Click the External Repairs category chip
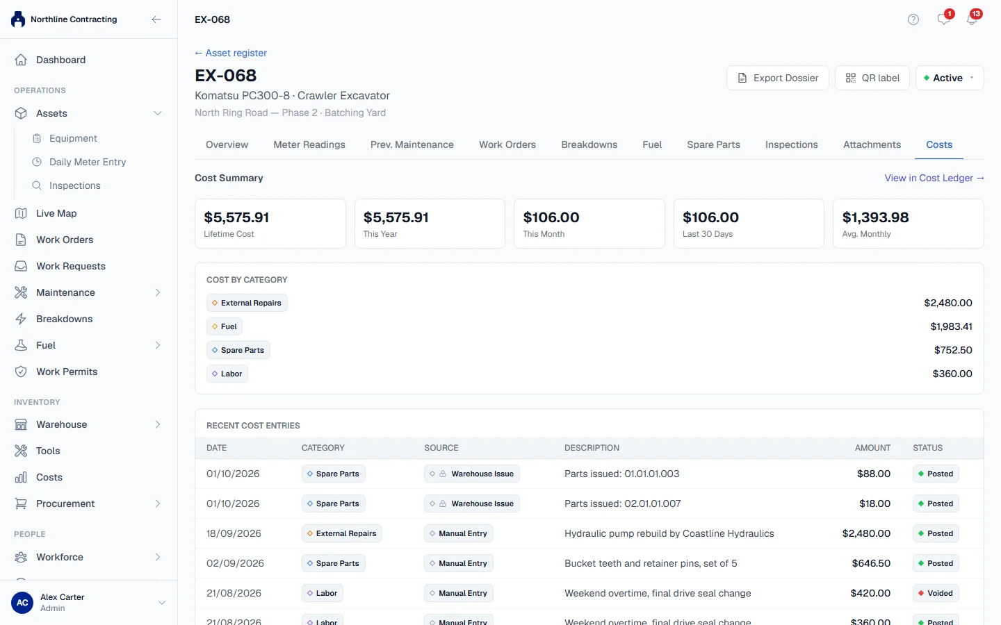 pos(247,303)
